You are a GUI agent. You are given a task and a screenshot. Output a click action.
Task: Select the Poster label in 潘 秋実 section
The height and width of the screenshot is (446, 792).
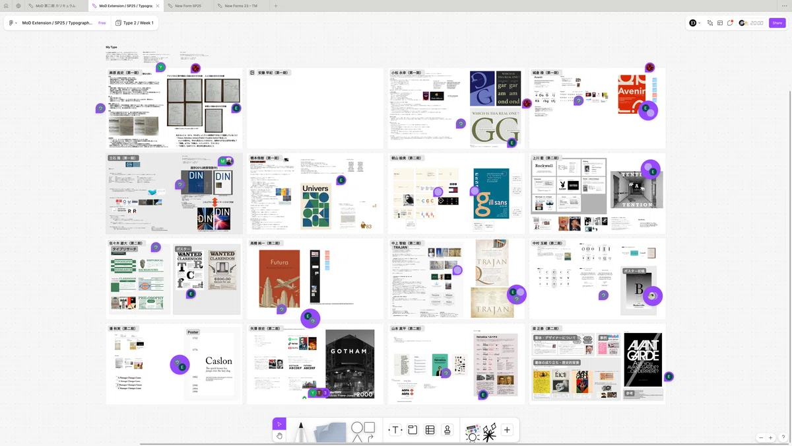click(x=193, y=332)
